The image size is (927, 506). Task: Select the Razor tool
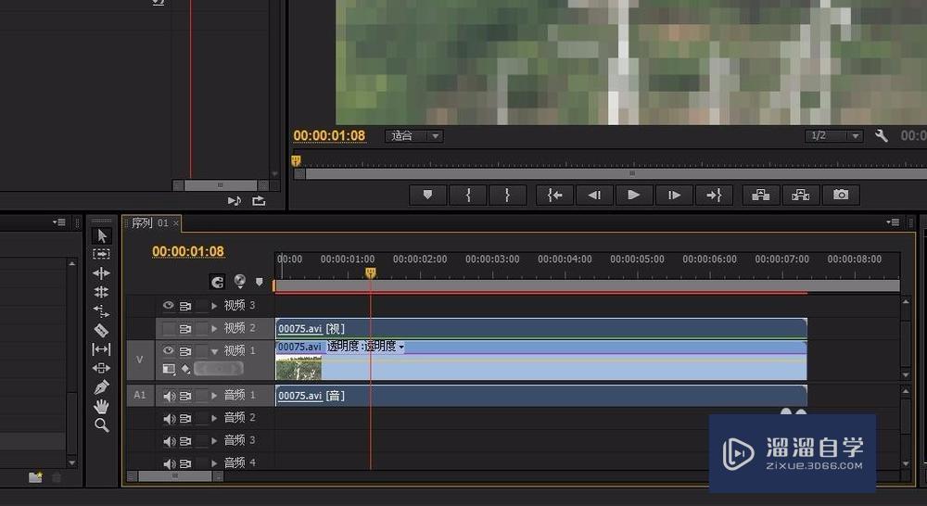pyautogui.click(x=101, y=331)
